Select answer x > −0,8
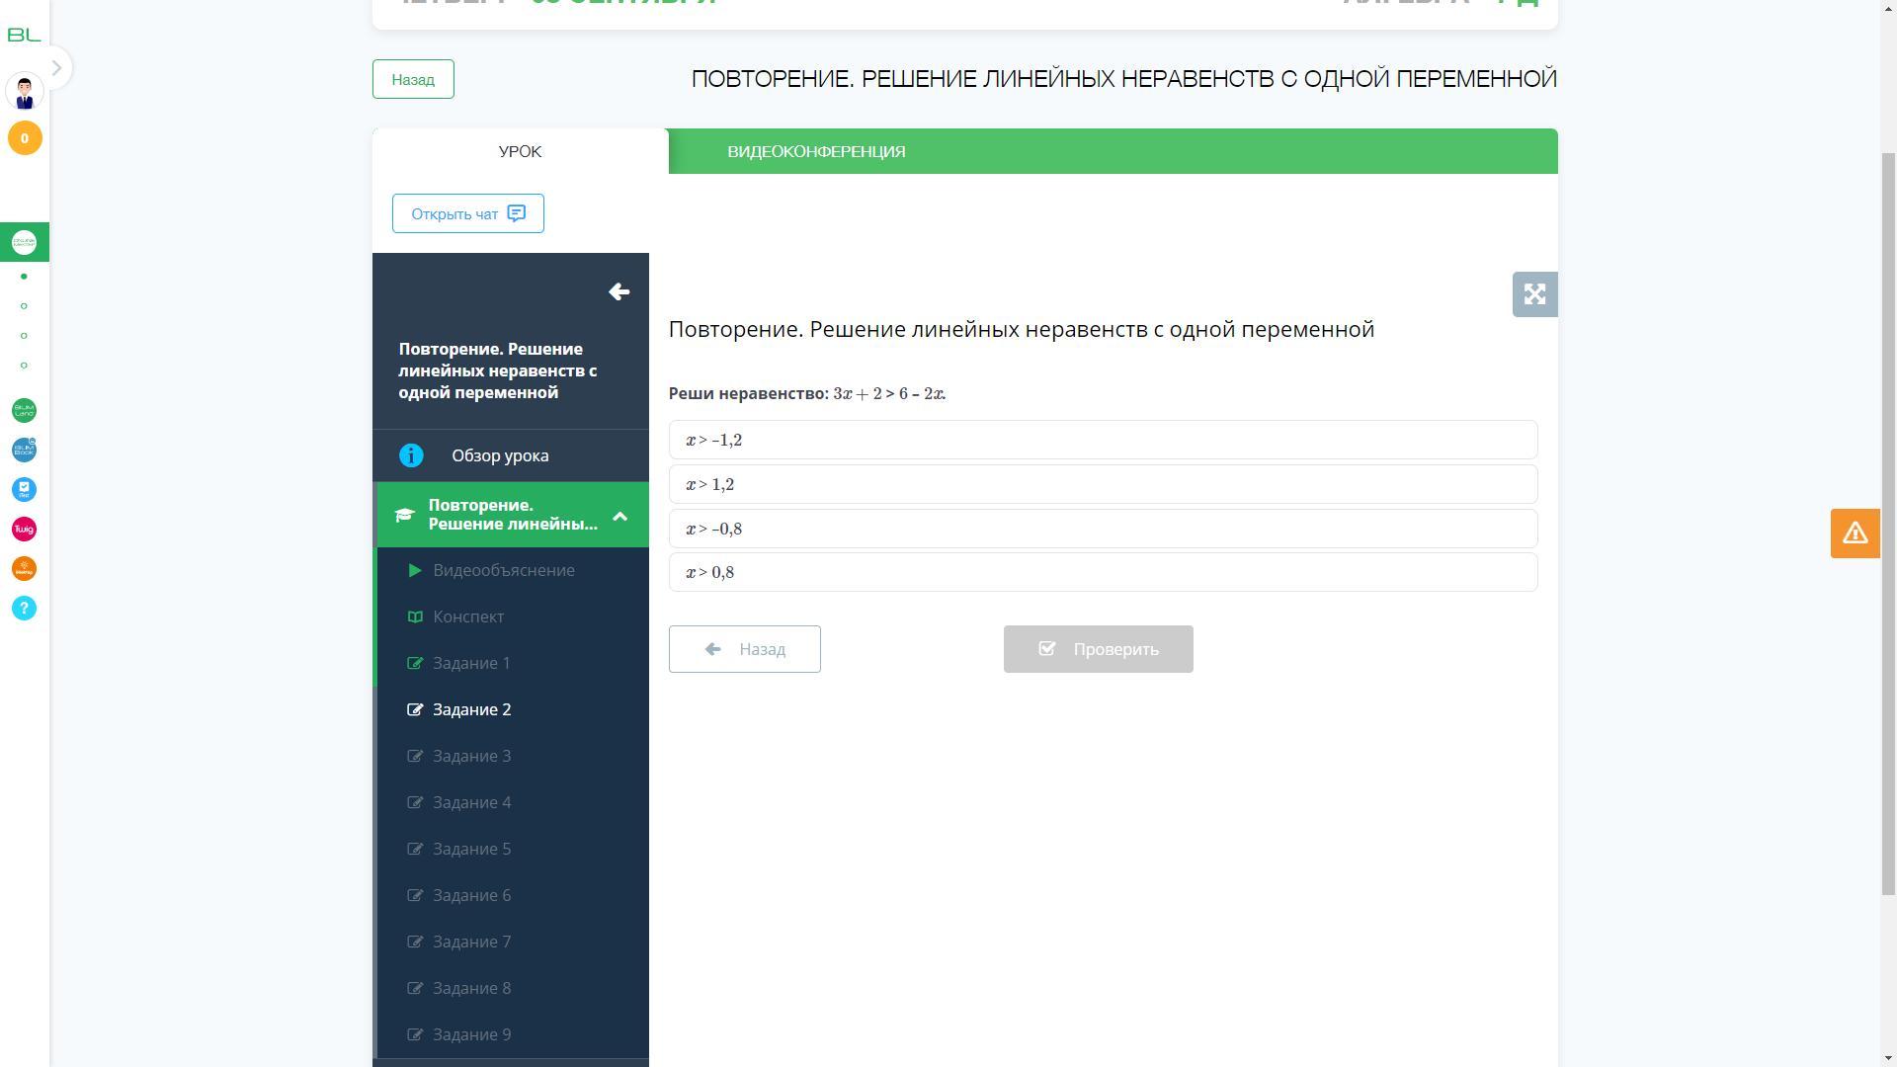The width and height of the screenshot is (1897, 1067). pos(1103,529)
